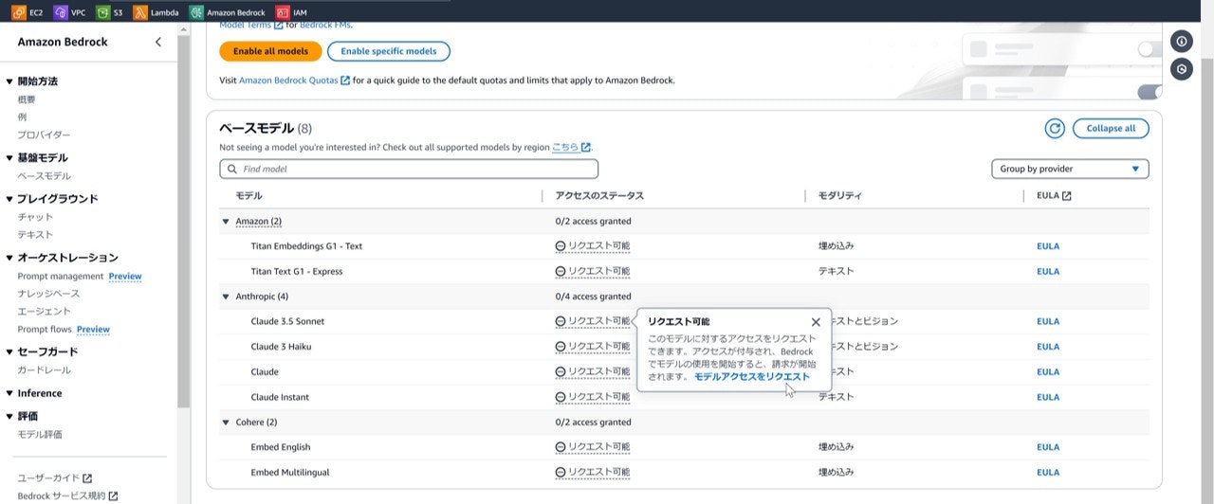Viewport: 1214px width, 504px height.
Task: Collapse the Amazon (2) model group
Action: (226, 222)
